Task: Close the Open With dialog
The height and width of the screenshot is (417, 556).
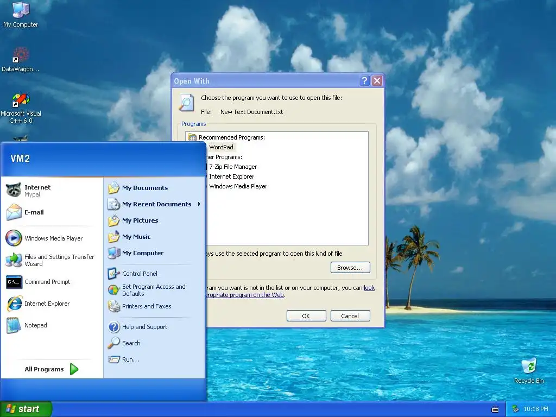Action: [377, 81]
